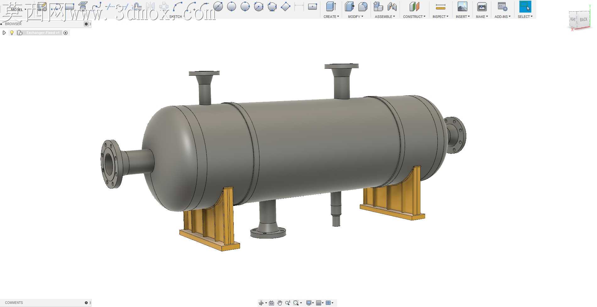Screen dimensions: 597x307
Task: Click the COMMENTS panel title
Action: click(14, 303)
